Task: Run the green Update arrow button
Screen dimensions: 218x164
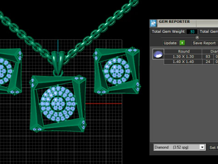Action: pos(182,43)
